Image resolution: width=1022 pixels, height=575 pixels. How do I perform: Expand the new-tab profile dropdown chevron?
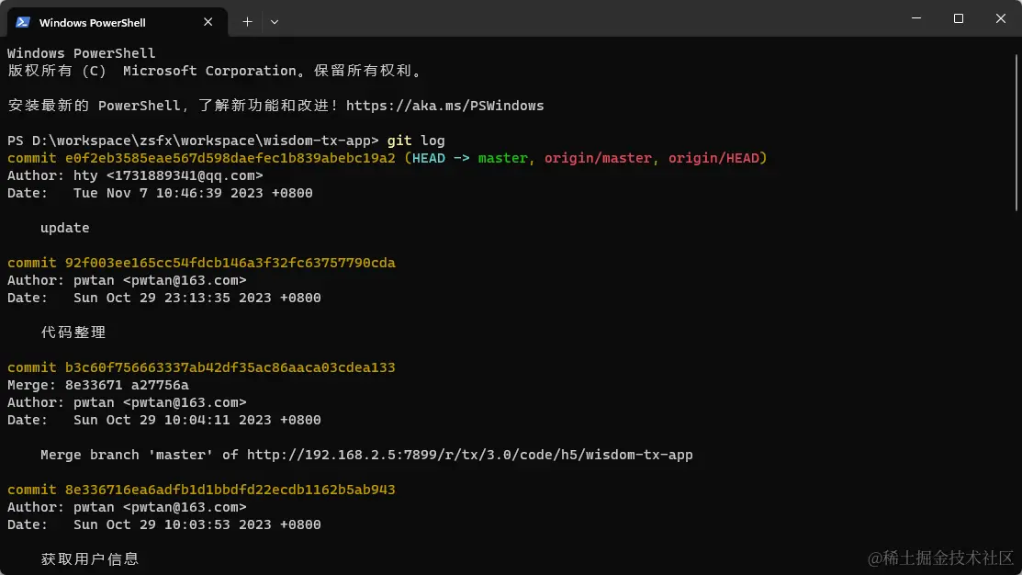coord(275,22)
